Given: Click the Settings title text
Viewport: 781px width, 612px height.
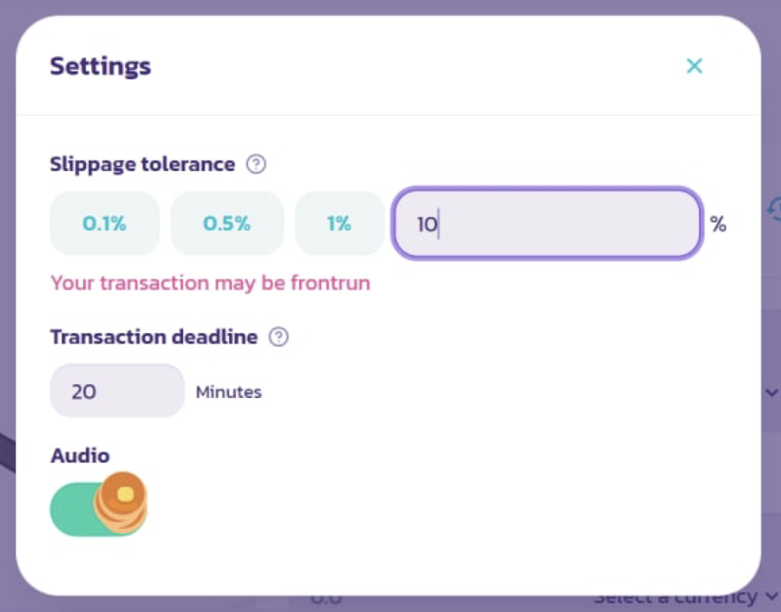Looking at the screenshot, I should point(100,66).
